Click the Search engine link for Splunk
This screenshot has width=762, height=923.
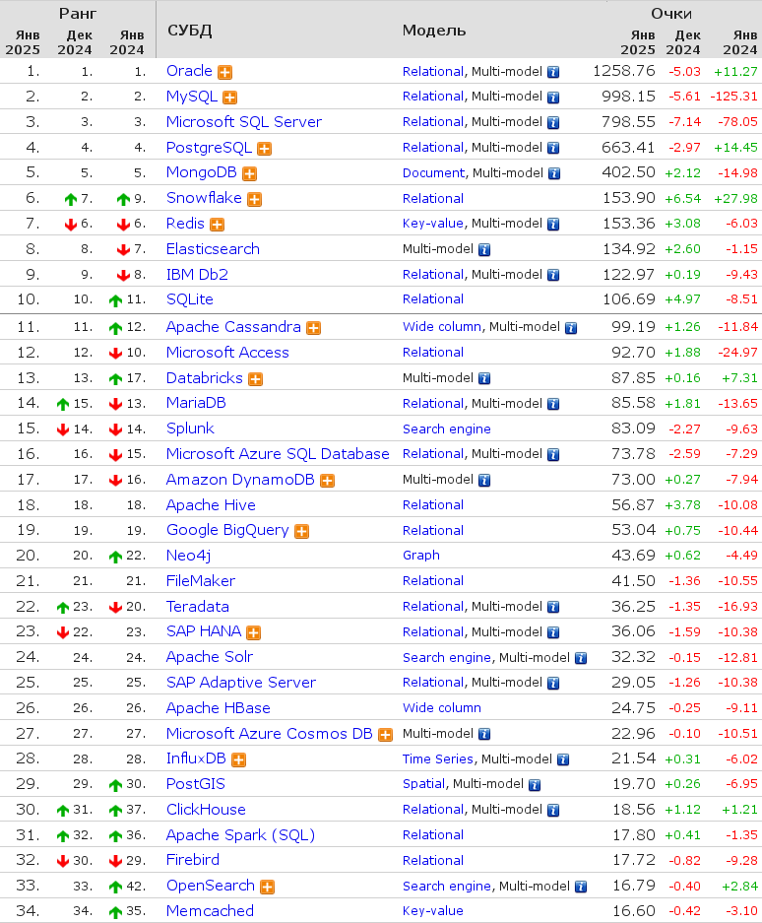pyautogui.click(x=447, y=429)
